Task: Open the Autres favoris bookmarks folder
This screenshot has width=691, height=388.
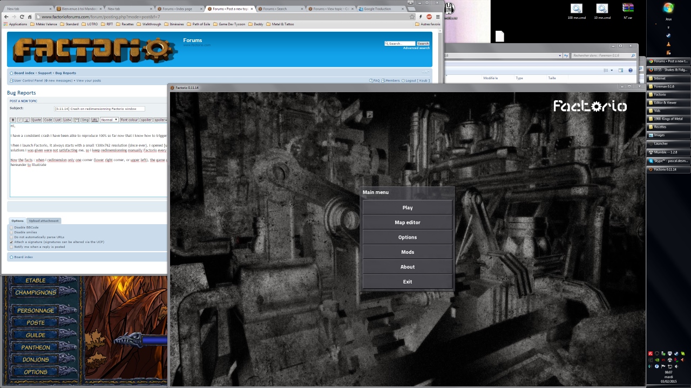Action: coord(428,24)
